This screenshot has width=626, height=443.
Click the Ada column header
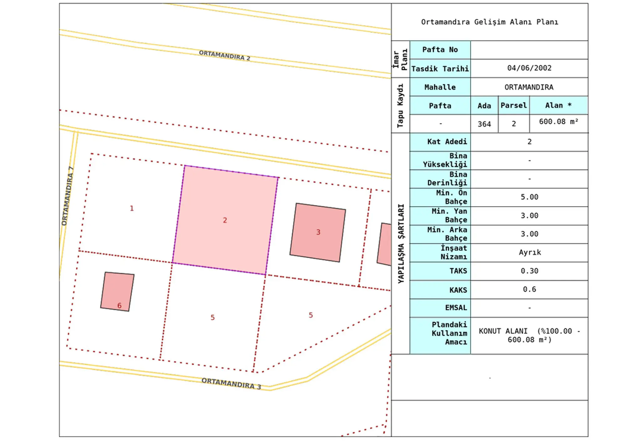(484, 106)
